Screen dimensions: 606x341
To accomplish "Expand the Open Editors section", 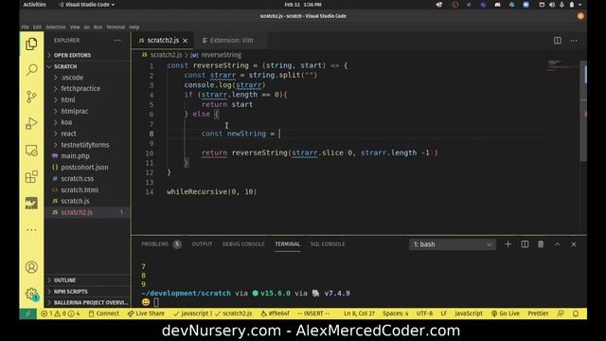I will (87, 55).
